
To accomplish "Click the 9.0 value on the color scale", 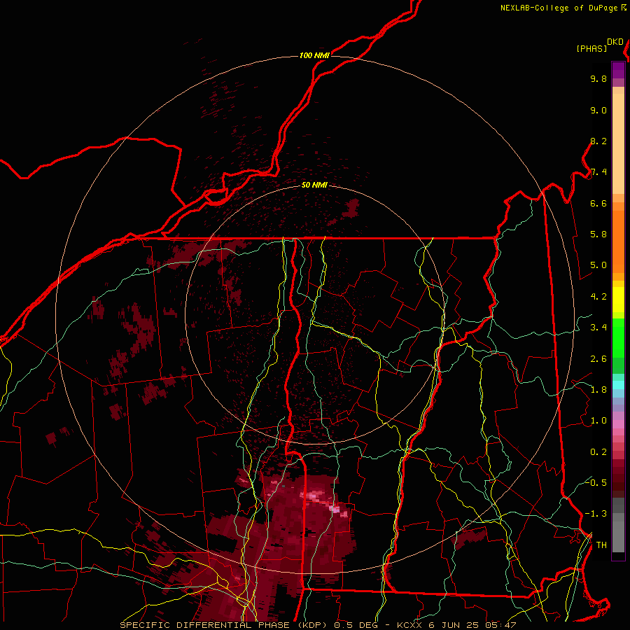I will tap(598, 110).
